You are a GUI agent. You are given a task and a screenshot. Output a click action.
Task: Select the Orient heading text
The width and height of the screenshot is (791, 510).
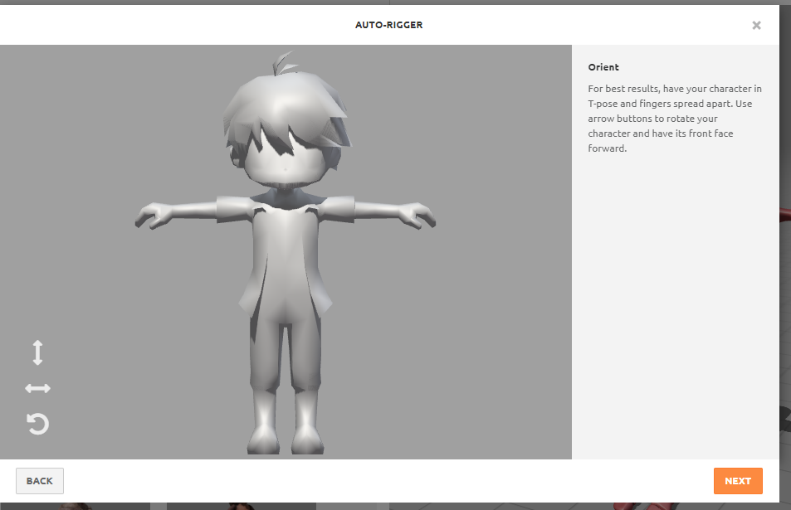[603, 67]
